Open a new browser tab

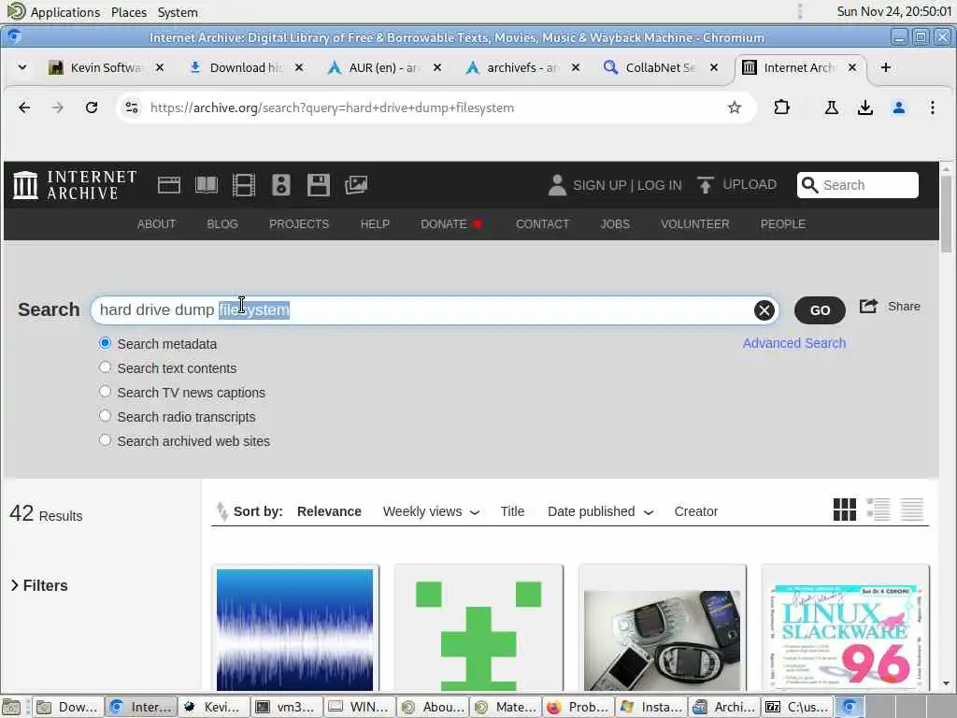click(886, 67)
